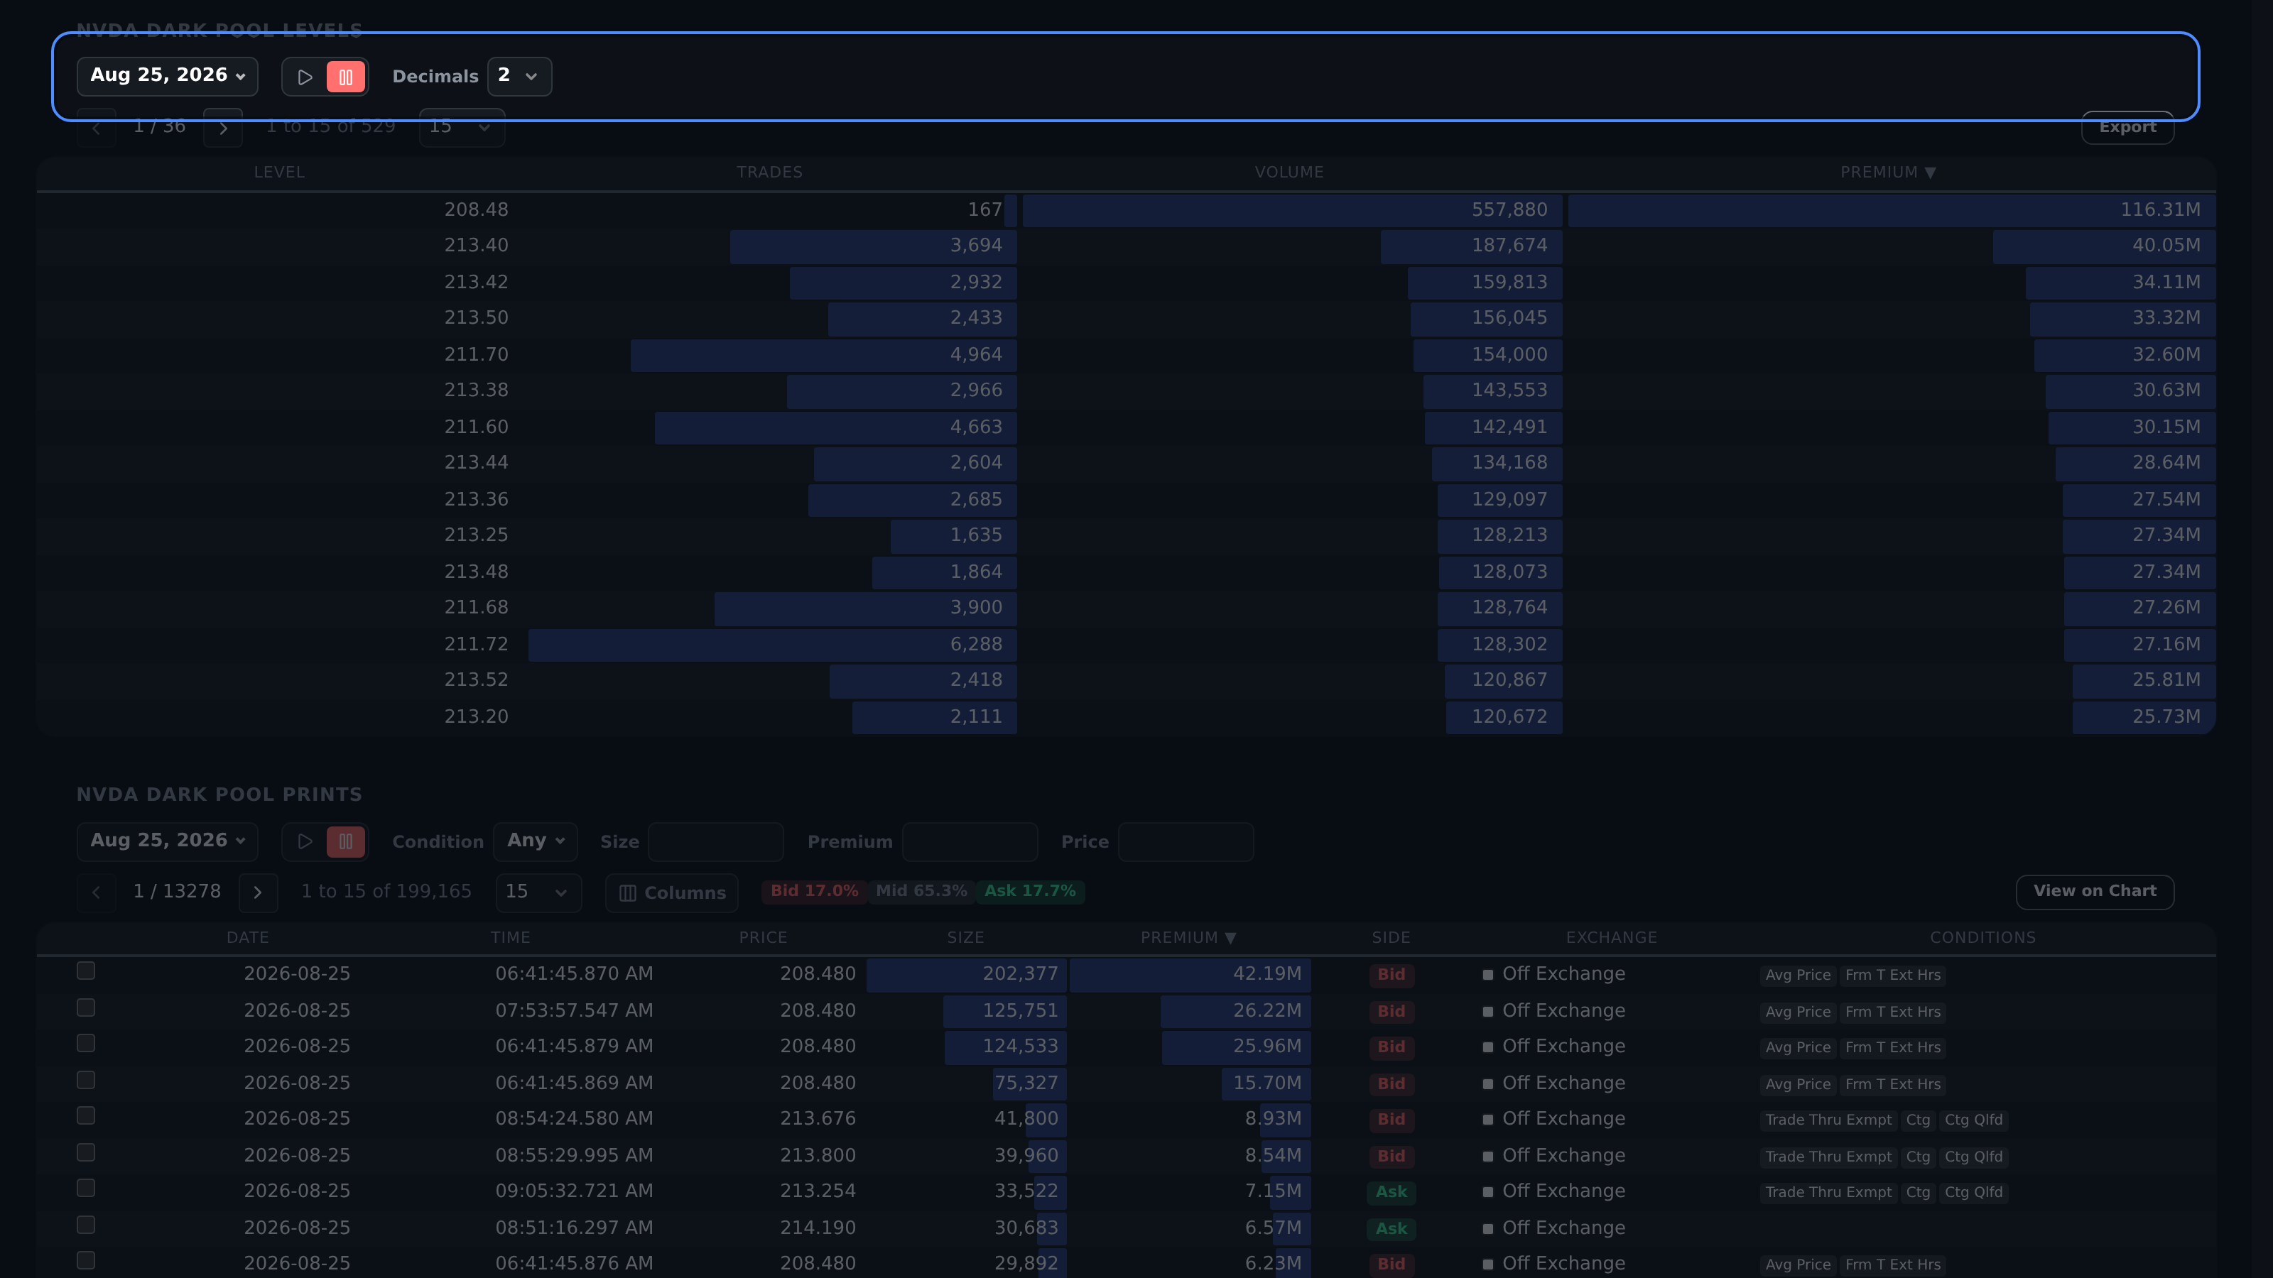Go to next page of Dark Pool Levels
2273x1278 pixels.
point(223,128)
